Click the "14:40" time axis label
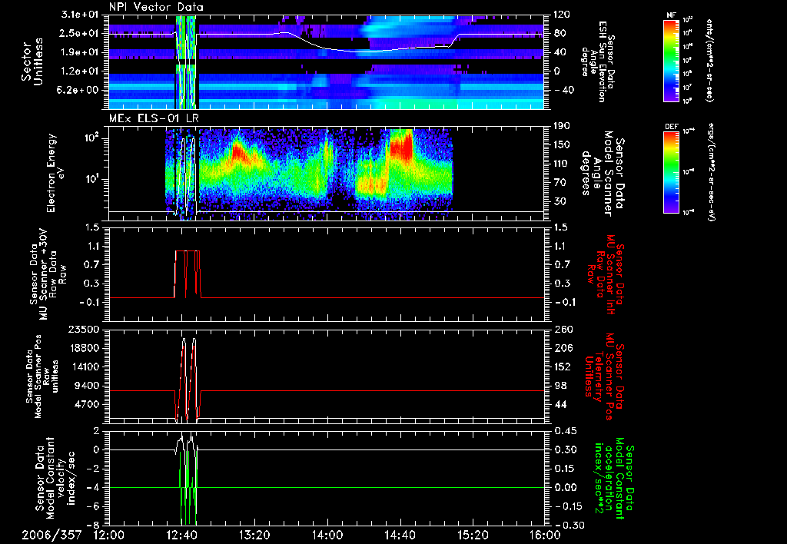Viewport: 787px width, 544px height. pos(400,536)
